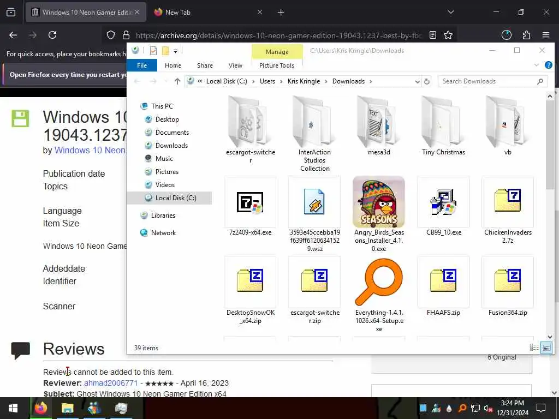Expand the chevron after Kris Kringle breadcrumb

point(326,82)
